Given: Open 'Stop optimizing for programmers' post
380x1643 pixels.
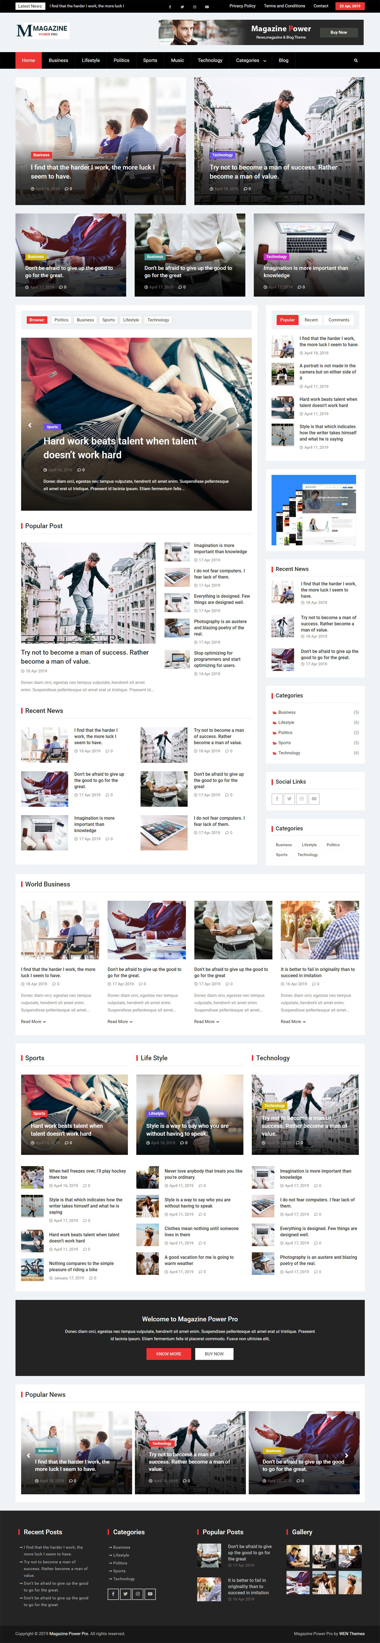Looking at the screenshot, I should (x=217, y=659).
